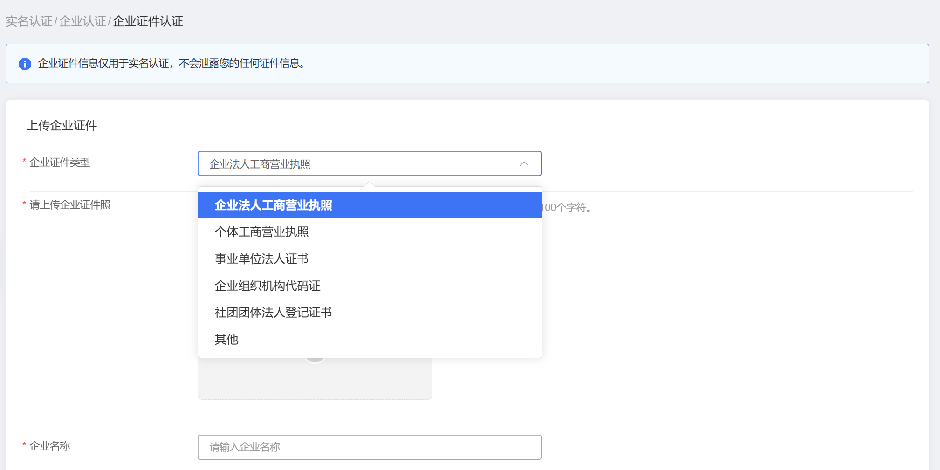This screenshot has height=470, width=940.
Task: Click the privacy notice text in banner
Action: pyautogui.click(x=172, y=63)
